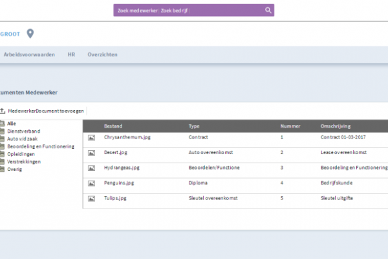
Task: Click the image icon beside Tulips.jpg
Action: point(91,197)
